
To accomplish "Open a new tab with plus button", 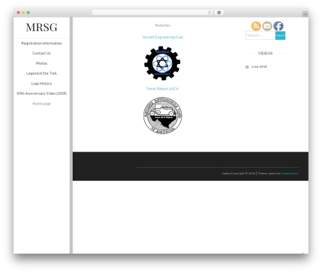I will pos(305,14).
